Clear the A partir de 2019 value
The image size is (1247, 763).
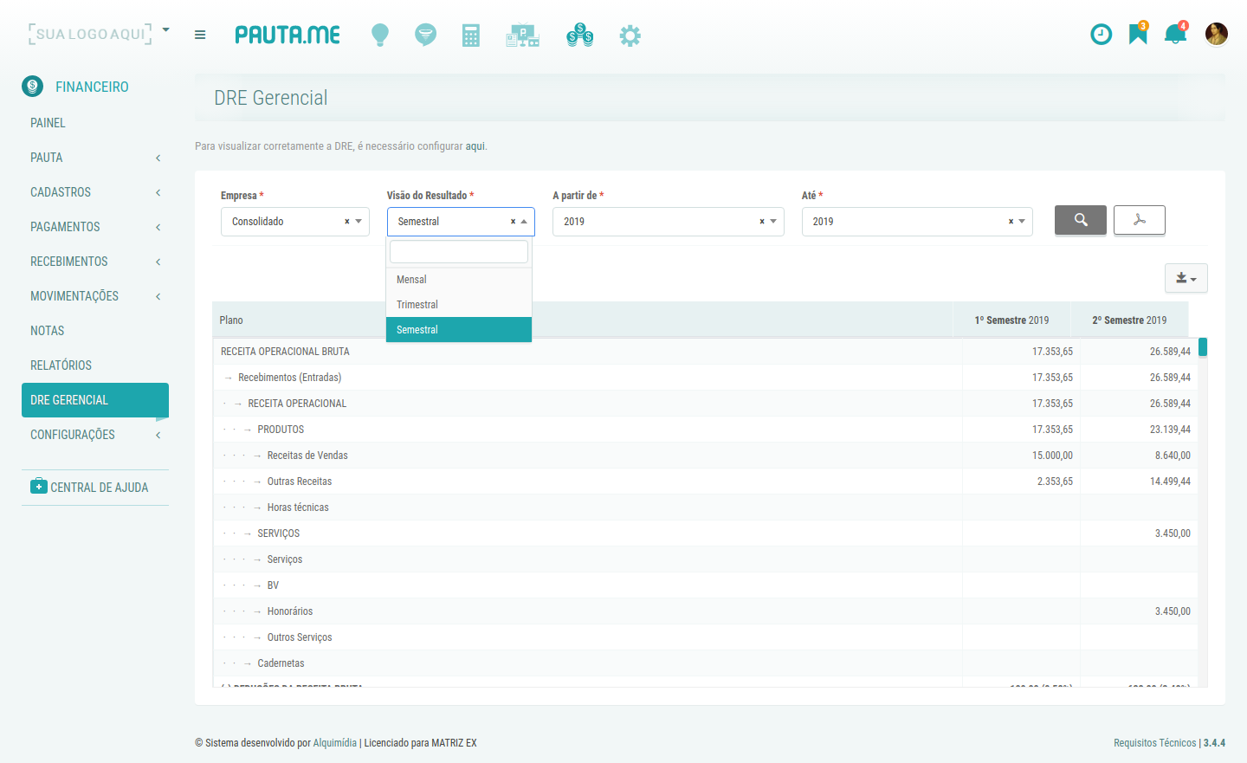click(762, 222)
